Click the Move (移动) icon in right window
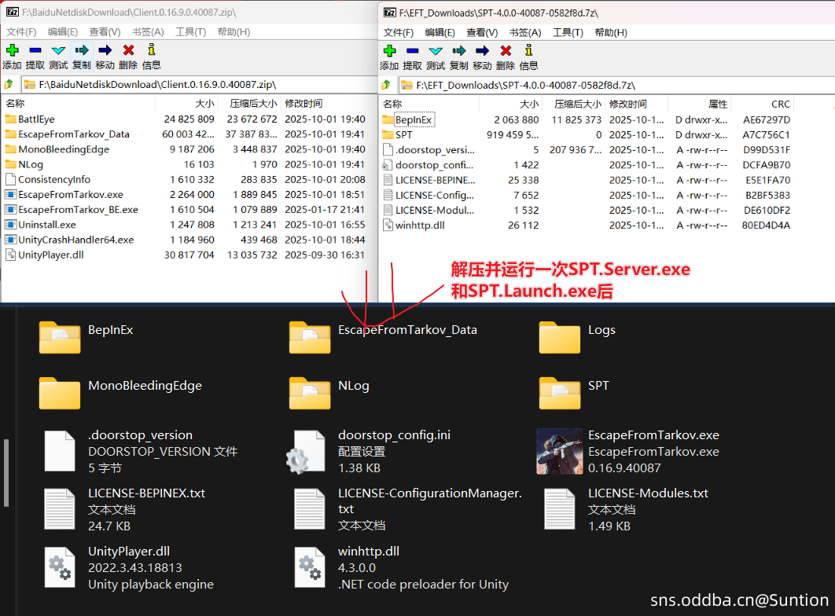 (x=482, y=51)
